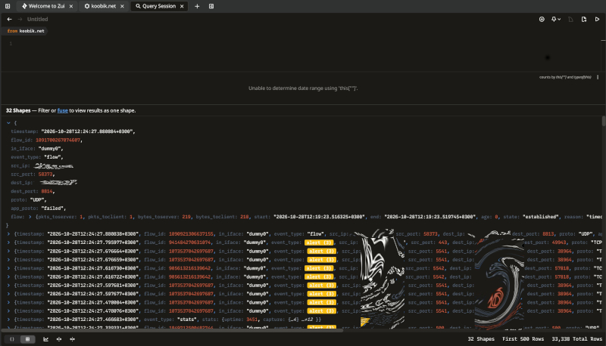
Task: Select the Query Session tab
Action: pyautogui.click(x=159, y=6)
